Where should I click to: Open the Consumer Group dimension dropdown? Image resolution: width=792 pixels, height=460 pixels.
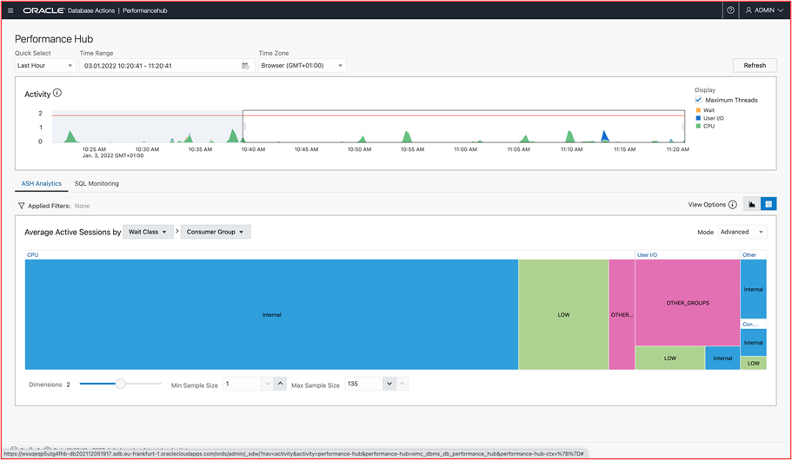216,232
